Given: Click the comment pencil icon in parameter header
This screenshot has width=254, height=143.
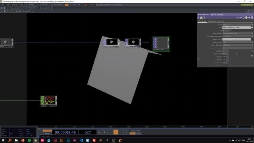Looking at the screenshot, I should (x=237, y=17).
